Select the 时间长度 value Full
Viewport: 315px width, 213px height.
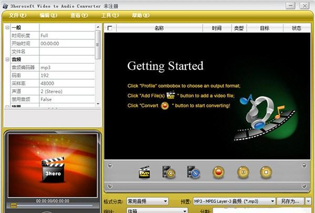pos(67,36)
